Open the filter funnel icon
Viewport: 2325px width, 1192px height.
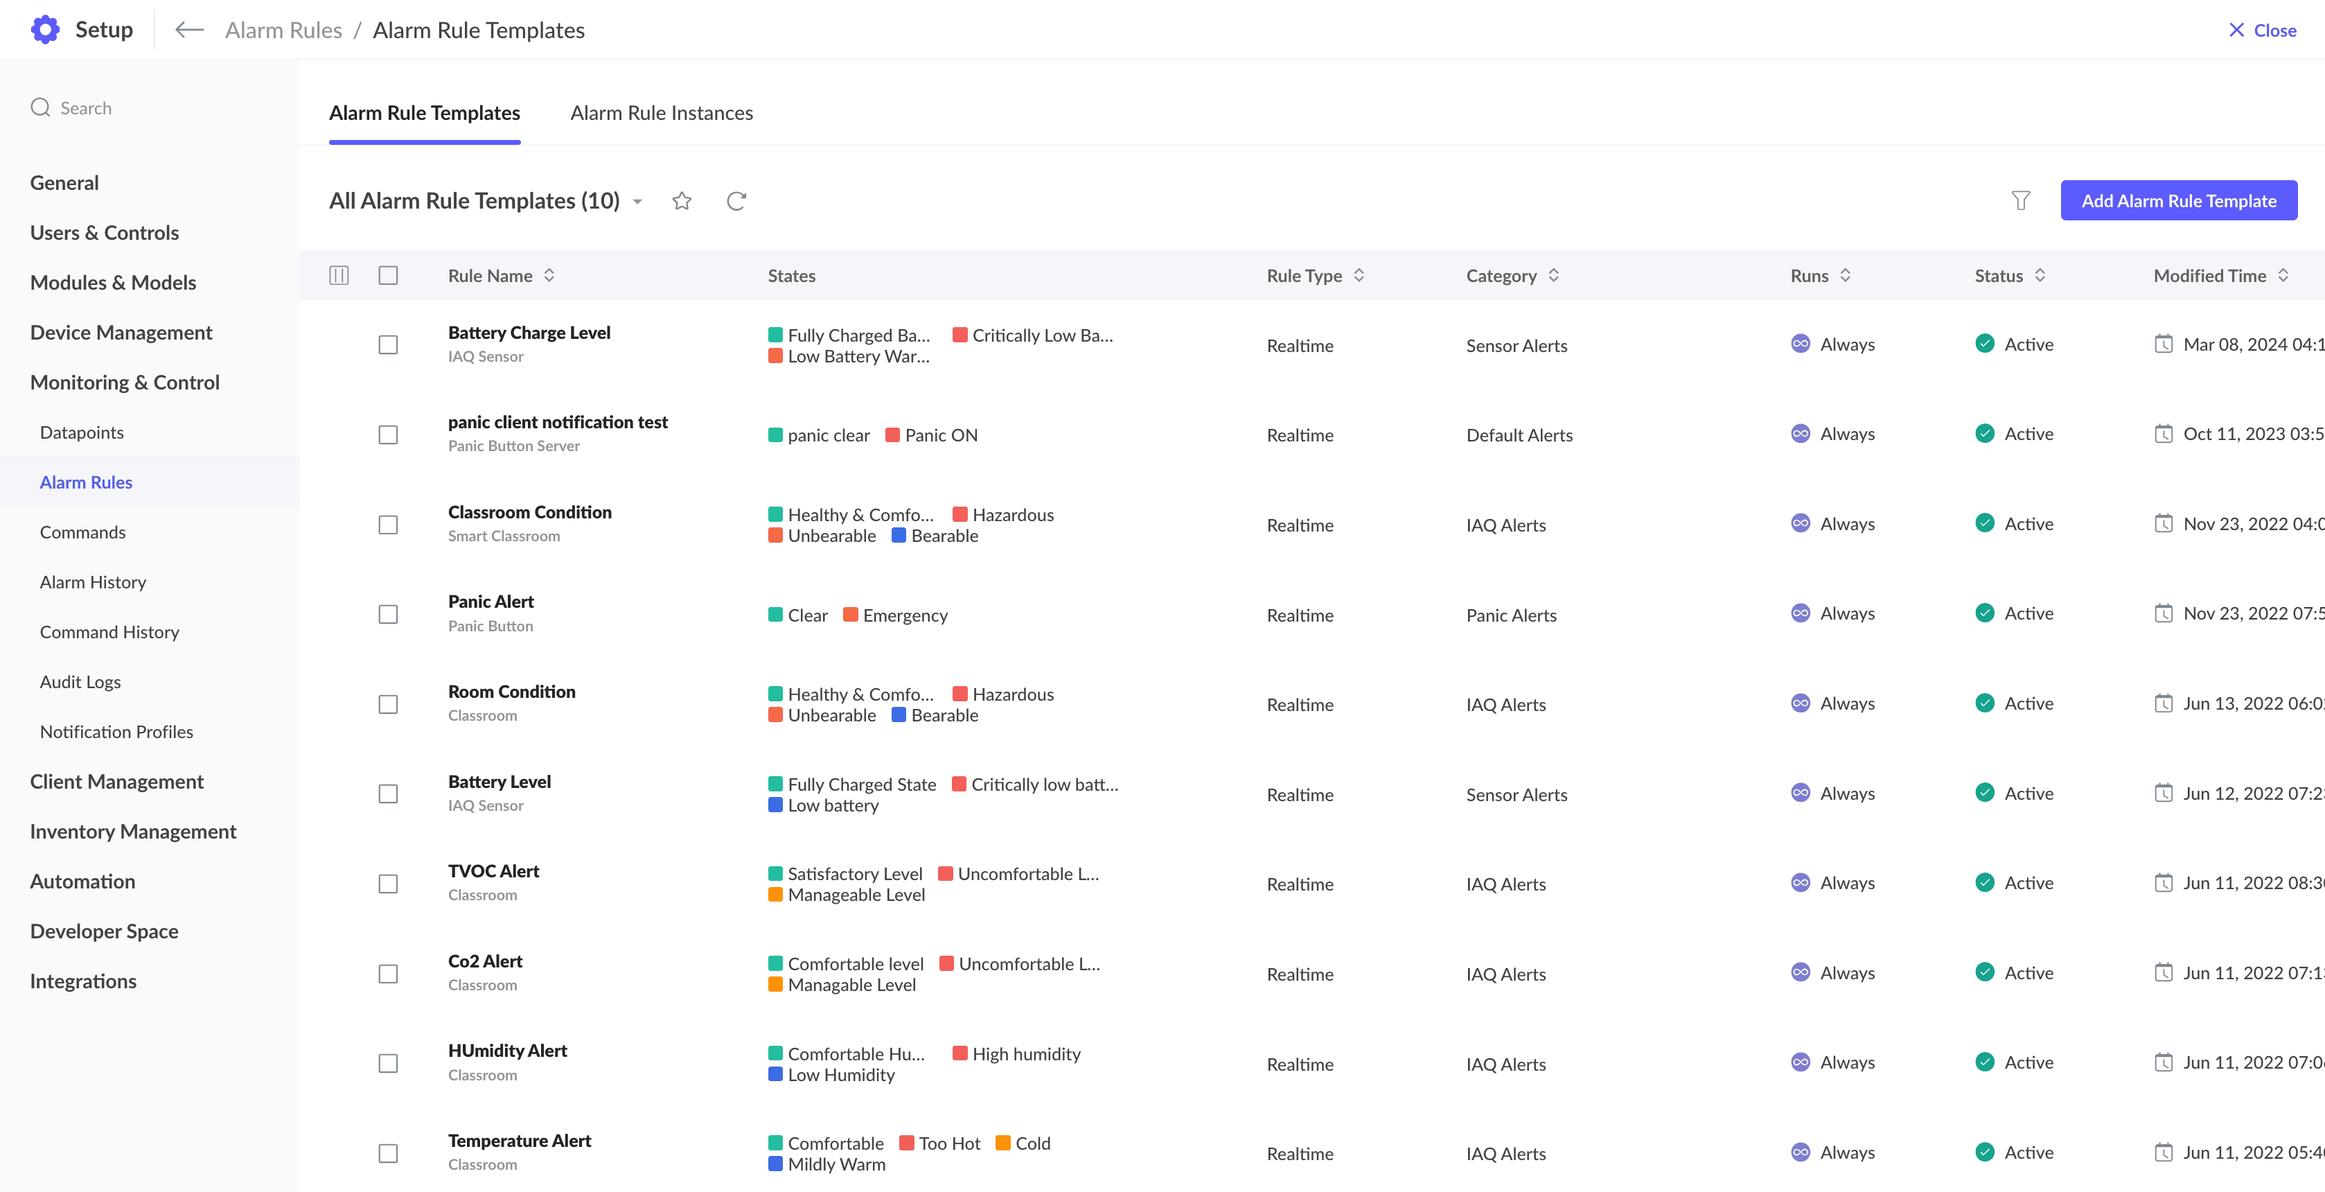pyautogui.click(x=2020, y=200)
